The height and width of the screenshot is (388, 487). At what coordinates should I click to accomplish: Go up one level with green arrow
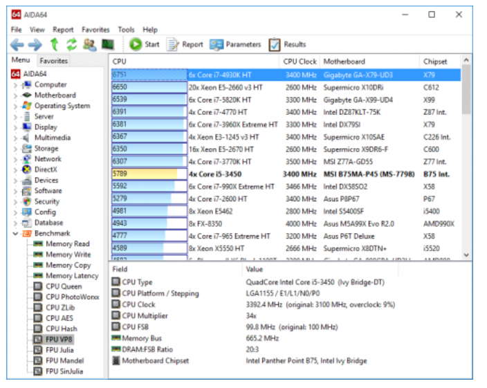(x=54, y=44)
